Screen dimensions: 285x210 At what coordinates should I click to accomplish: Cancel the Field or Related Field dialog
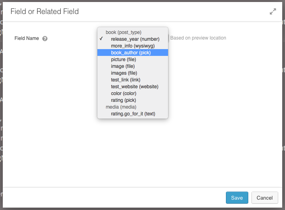point(265,198)
